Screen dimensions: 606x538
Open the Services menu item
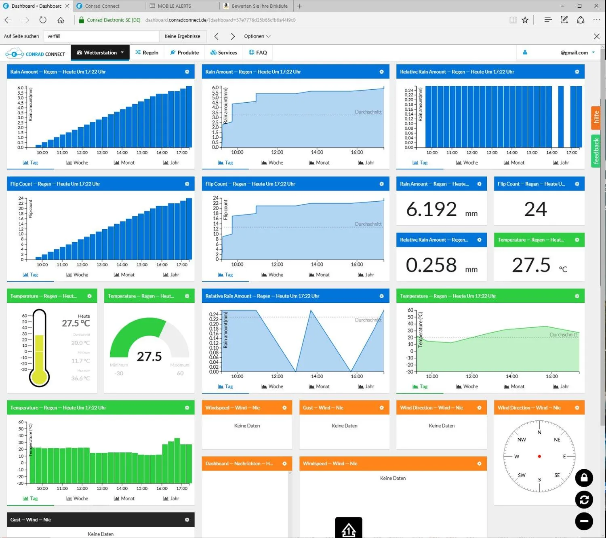(x=224, y=53)
